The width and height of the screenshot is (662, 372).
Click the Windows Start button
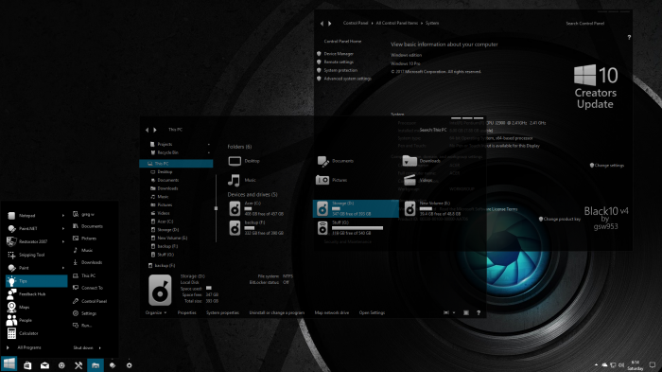pyautogui.click(x=9, y=364)
